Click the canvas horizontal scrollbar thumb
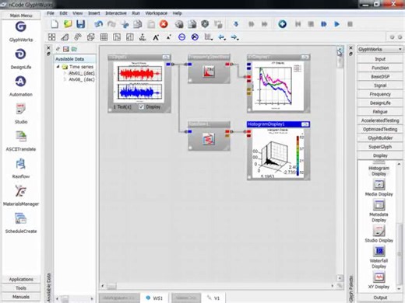The width and height of the screenshot is (405, 303). coord(111,286)
